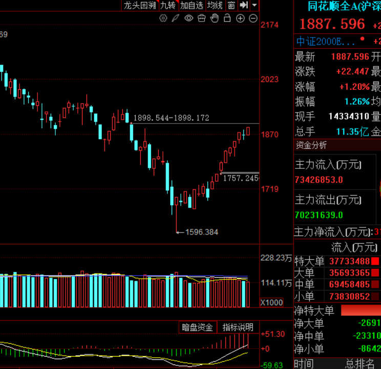Zoom out with the minus icon
The width and height of the screenshot is (381, 369).
click(x=253, y=18)
